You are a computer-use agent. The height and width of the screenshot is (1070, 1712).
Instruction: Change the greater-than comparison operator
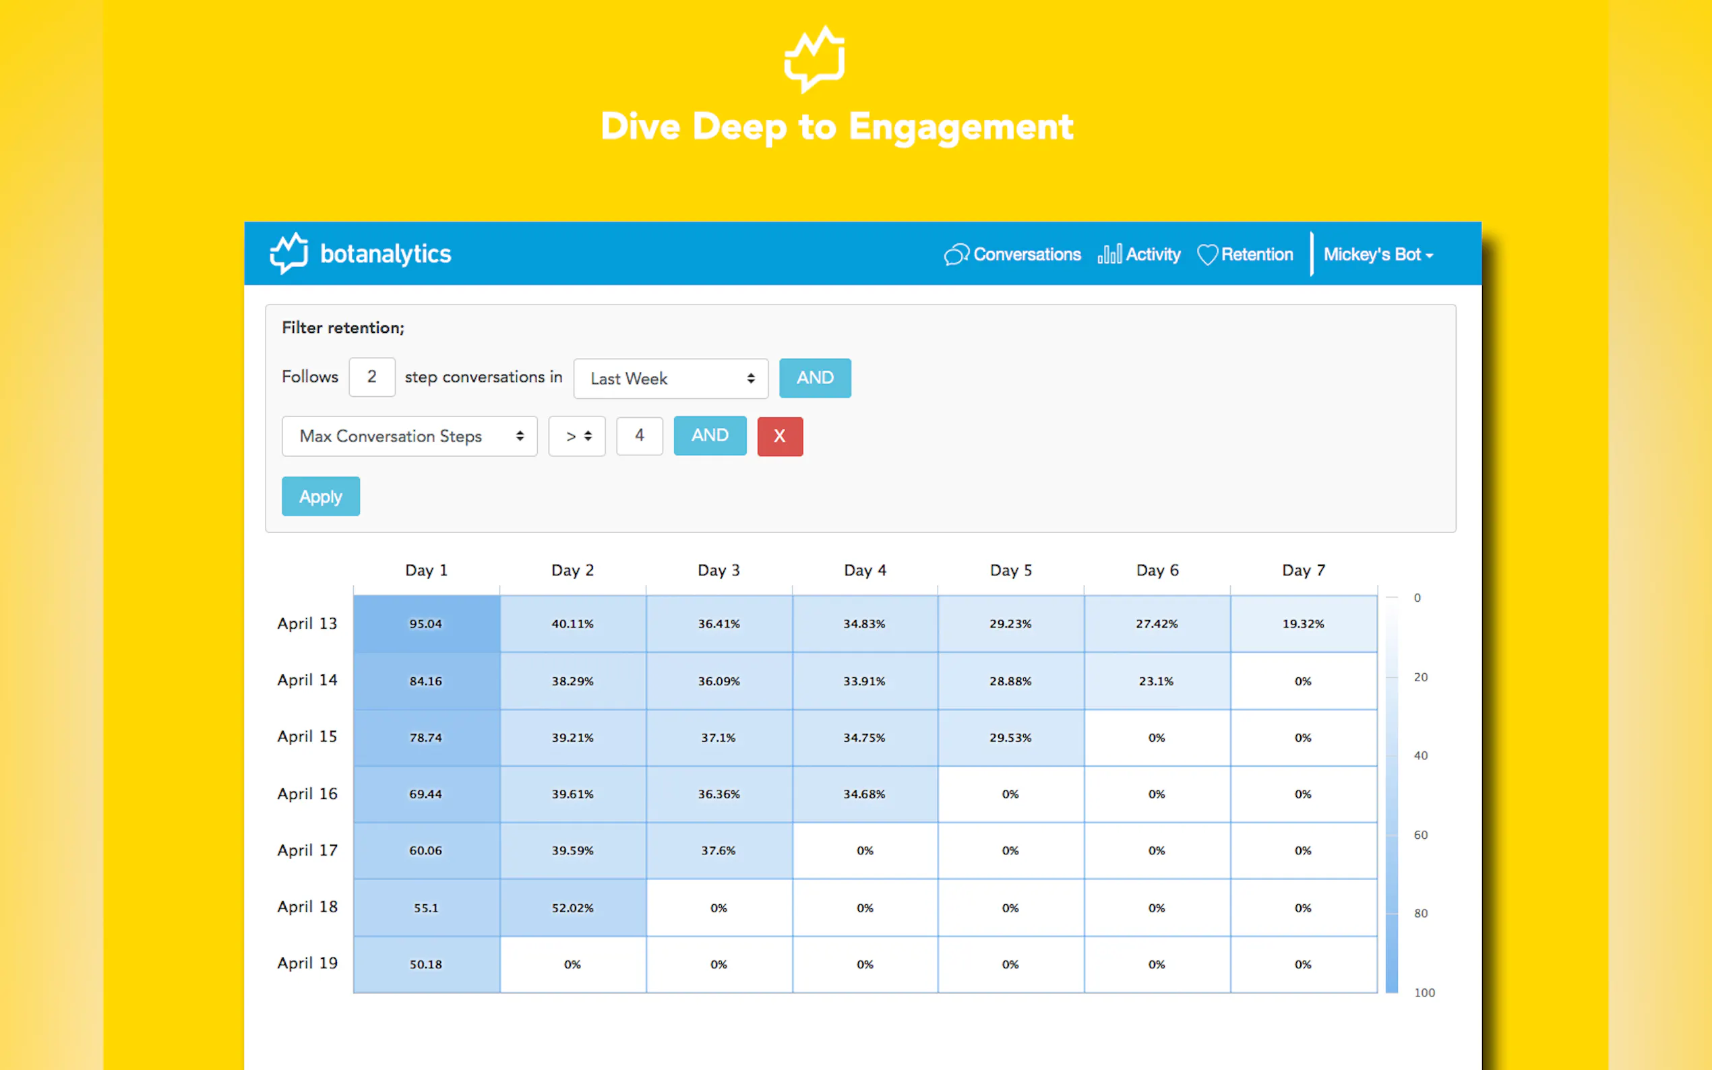tap(577, 436)
